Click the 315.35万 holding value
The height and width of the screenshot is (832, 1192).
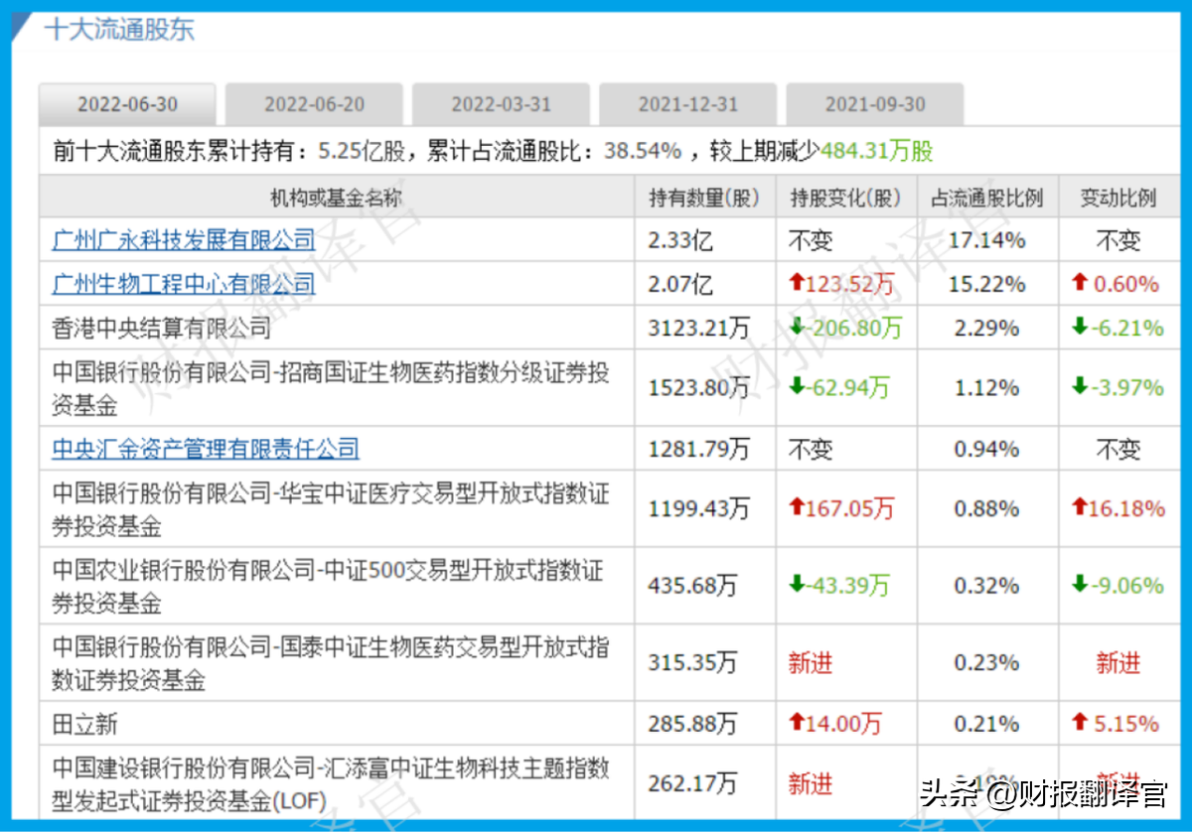coord(692,662)
